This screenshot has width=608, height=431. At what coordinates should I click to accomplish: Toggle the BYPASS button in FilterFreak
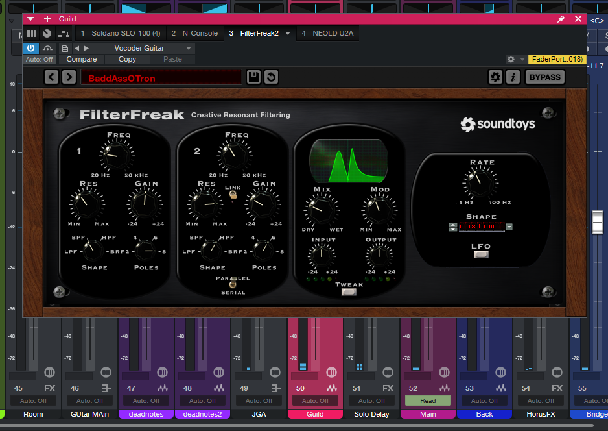[x=544, y=77]
